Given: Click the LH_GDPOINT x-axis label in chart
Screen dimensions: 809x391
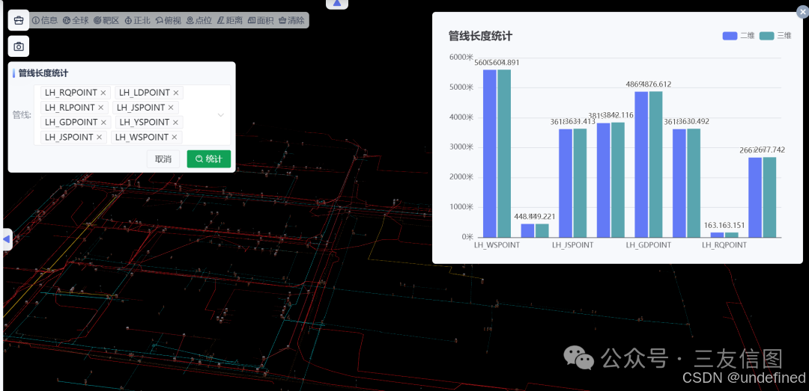Looking at the screenshot, I should click(649, 245).
